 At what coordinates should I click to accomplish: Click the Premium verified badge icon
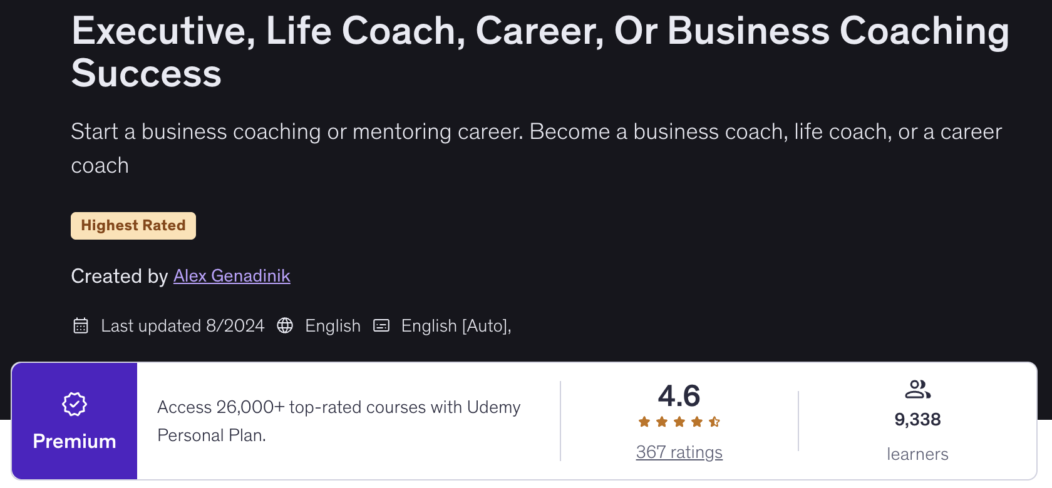pos(75,404)
